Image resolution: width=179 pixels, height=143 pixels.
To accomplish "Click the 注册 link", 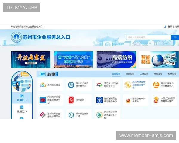I will (177, 27).
